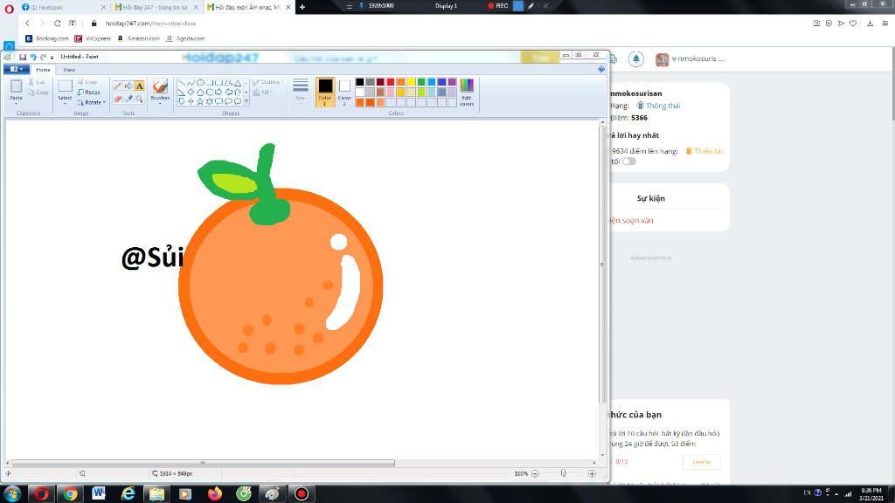This screenshot has width=895, height=503.
Task: Click the Paste clipboard icon
Action: pos(16,86)
